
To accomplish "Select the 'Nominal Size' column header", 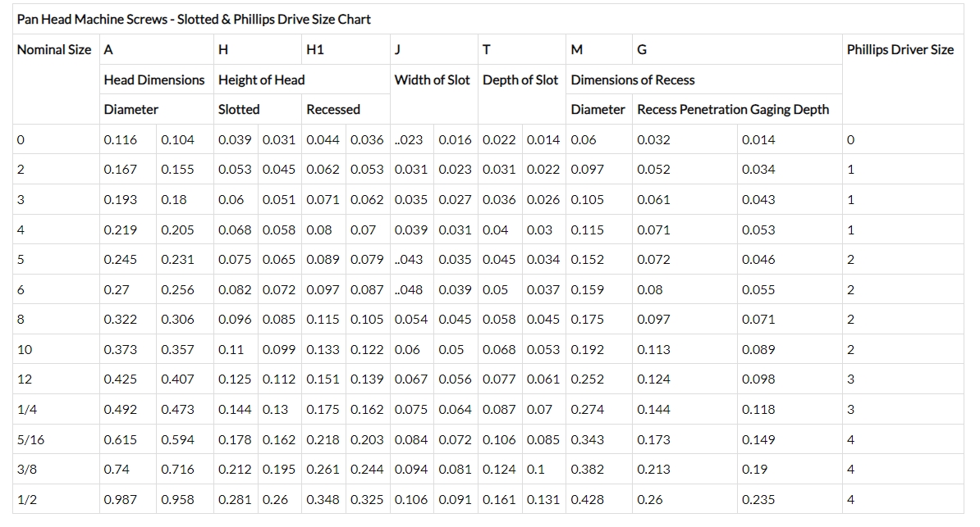I will [53, 50].
